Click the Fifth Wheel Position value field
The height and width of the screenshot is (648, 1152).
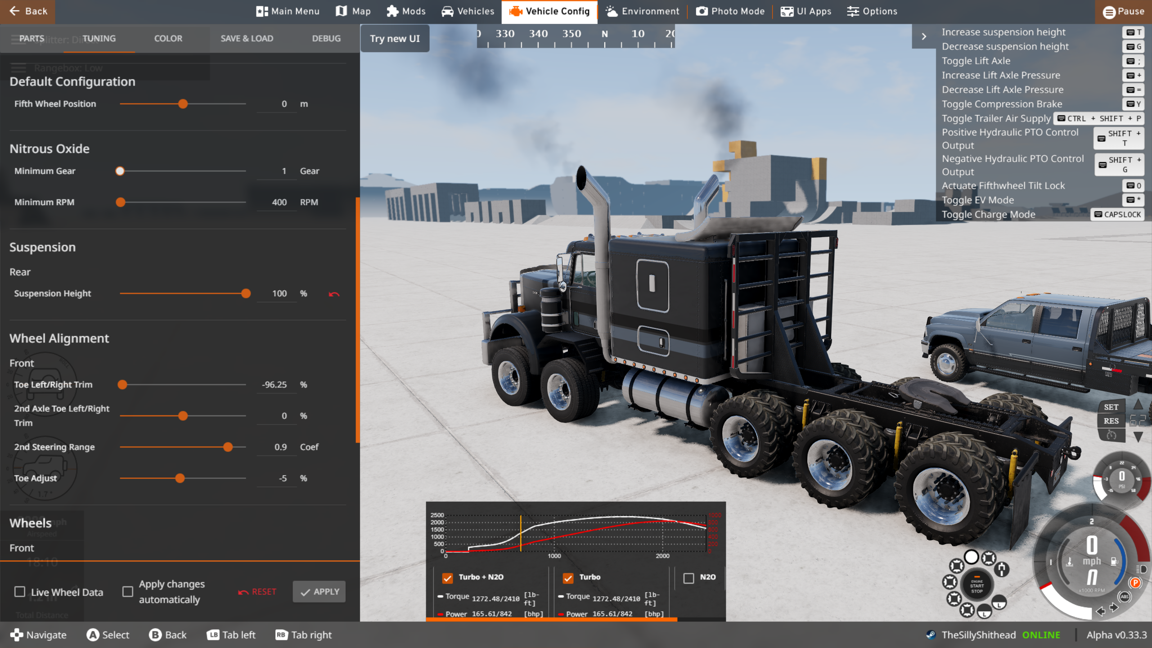point(276,104)
